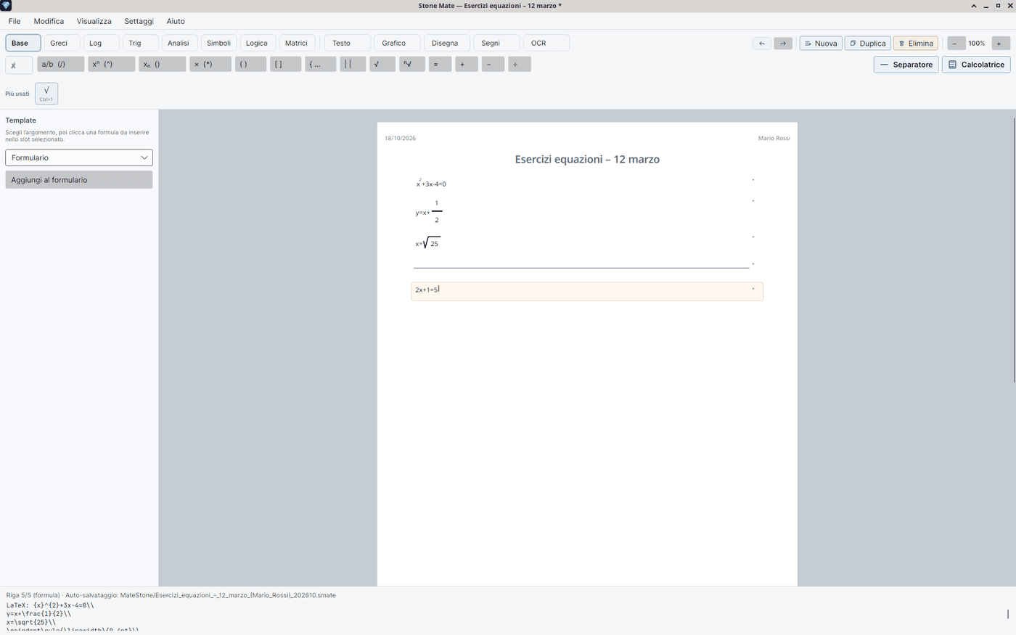Open the Calcolatrice
Screen dimensions: 1016x635
click(976, 65)
